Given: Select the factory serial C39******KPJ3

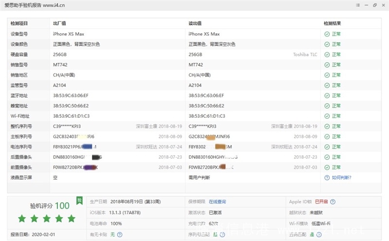Looking at the screenshot, I should (x=67, y=127).
